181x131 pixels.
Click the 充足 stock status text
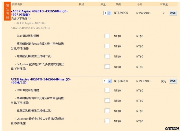[x=164, y=81]
